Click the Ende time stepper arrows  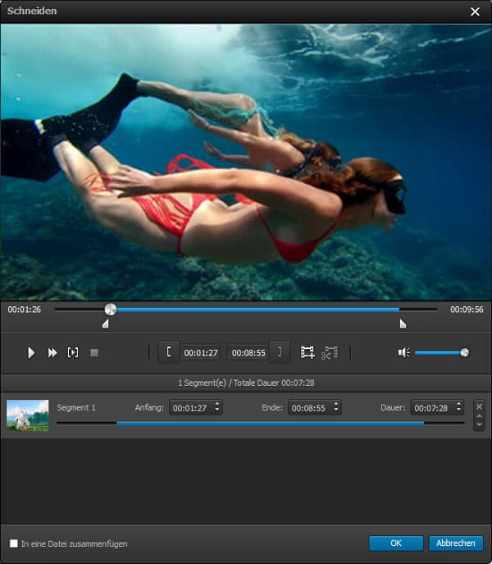335,407
